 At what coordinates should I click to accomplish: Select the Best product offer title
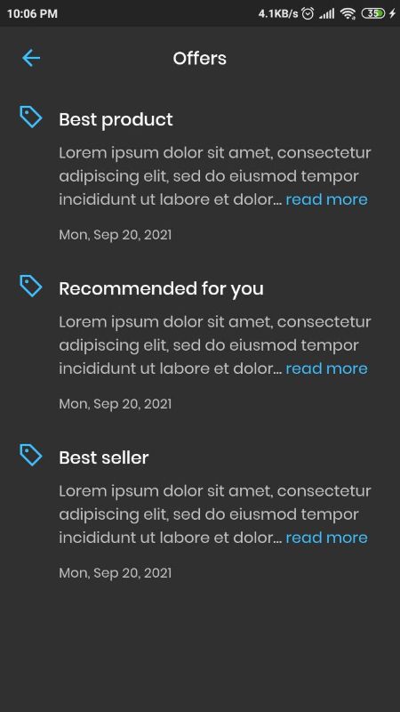(x=116, y=120)
